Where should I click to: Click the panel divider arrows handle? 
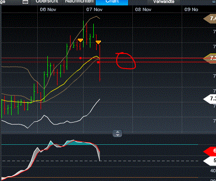[117, 134]
